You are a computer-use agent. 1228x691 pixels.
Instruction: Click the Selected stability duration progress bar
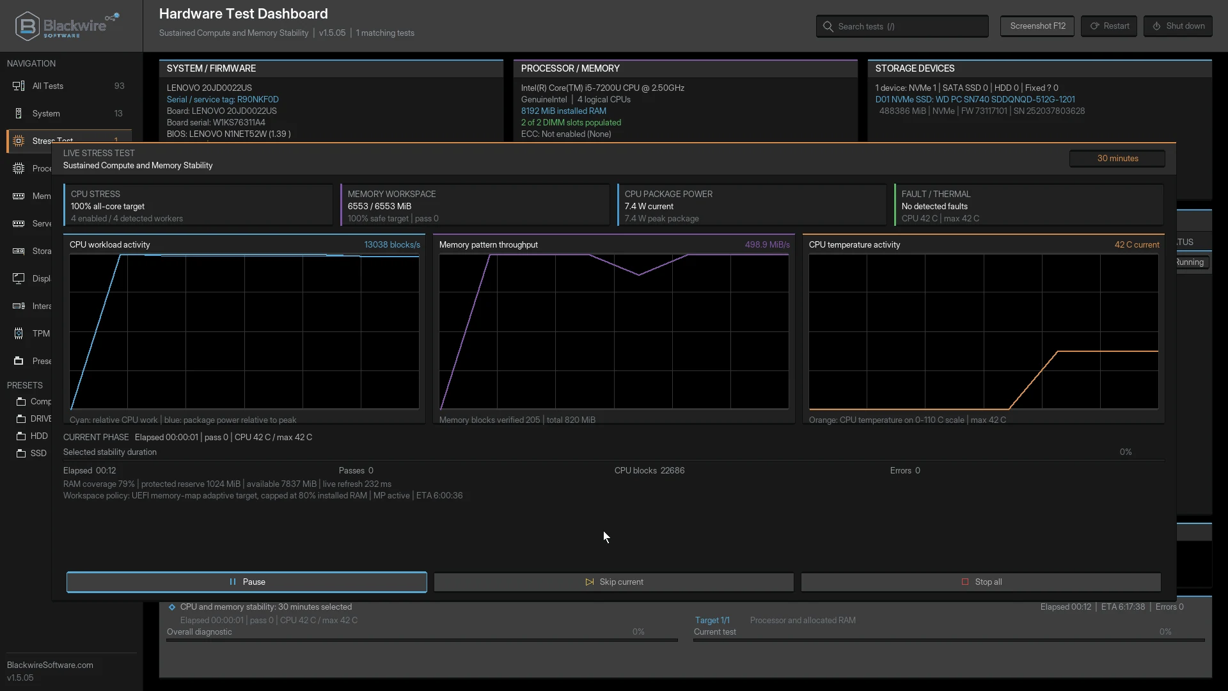click(613, 459)
